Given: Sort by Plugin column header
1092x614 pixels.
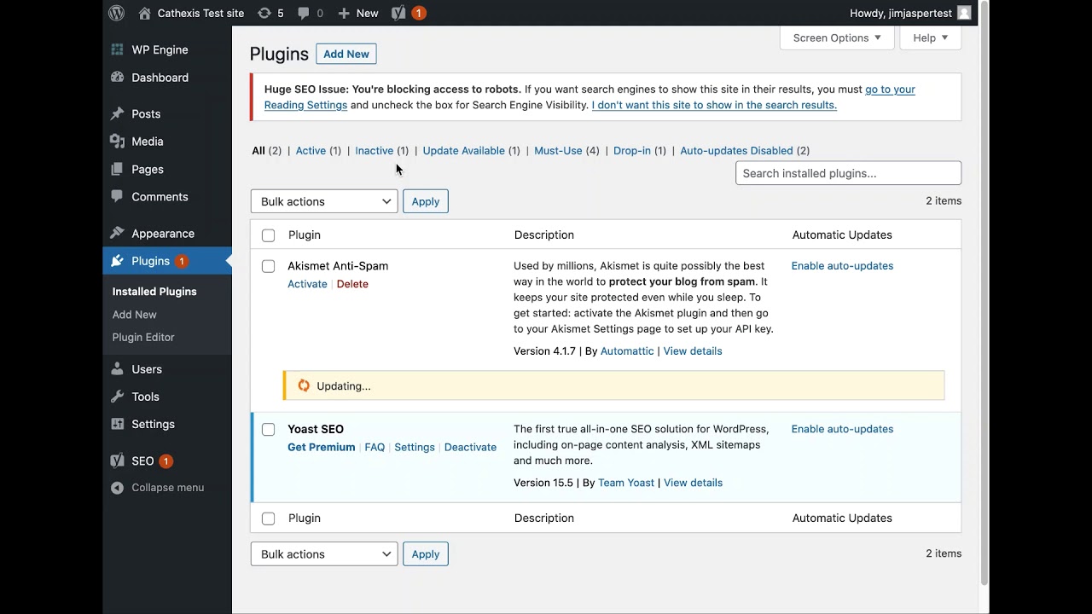Looking at the screenshot, I should (305, 235).
